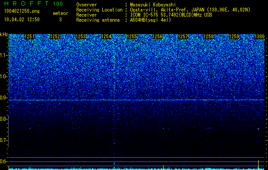Click the 1253 time marker
The height and width of the screenshot is (170, 268).
coord(81,37)
